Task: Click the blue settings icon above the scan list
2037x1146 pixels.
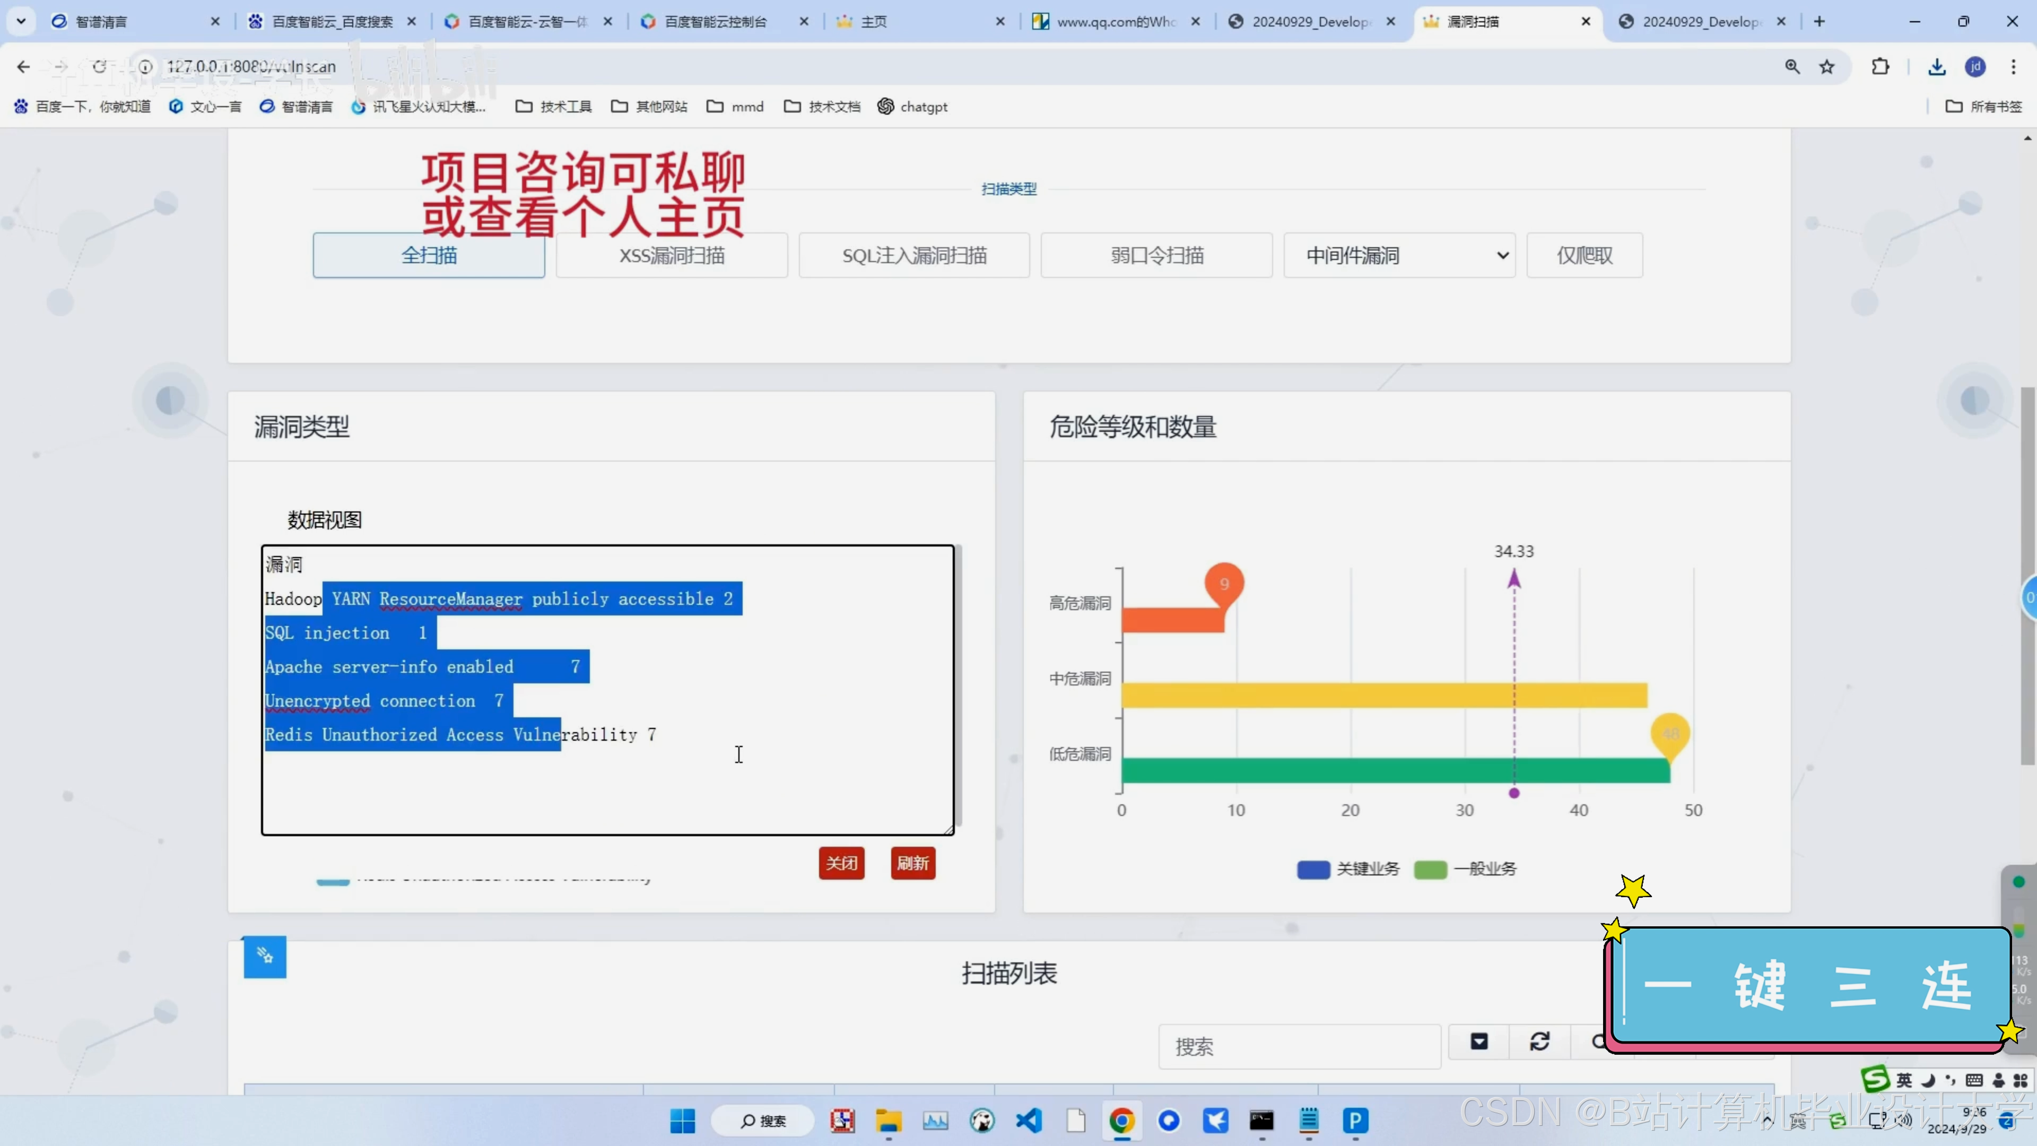Action: (x=265, y=956)
